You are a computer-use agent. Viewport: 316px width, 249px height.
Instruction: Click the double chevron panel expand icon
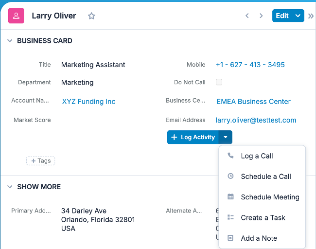(311, 16)
